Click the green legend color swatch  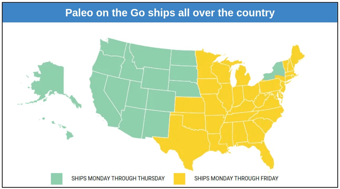(57, 178)
